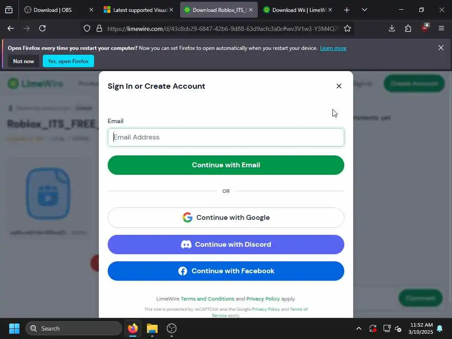452x339 pixels.
Task: Click Continue with Google button
Action: [226, 217]
